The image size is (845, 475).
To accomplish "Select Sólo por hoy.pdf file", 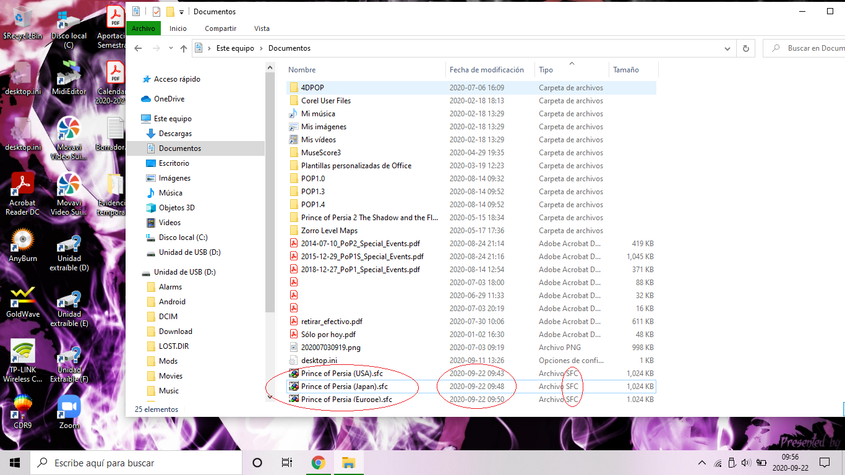I will pyautogui.click(x=471, y=335).
